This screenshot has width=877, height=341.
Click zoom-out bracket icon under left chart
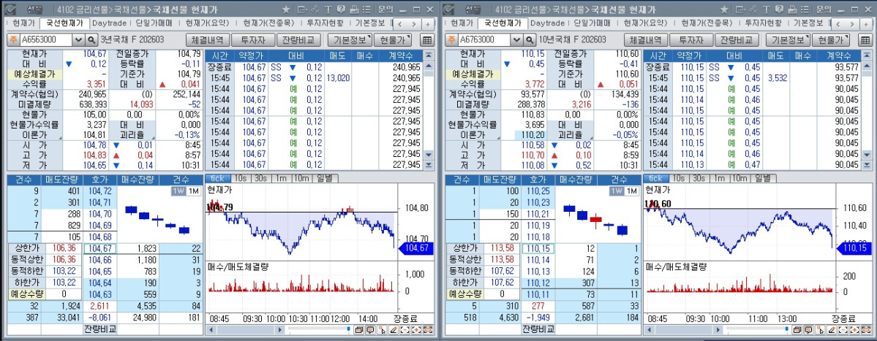[x=405, y=330]
